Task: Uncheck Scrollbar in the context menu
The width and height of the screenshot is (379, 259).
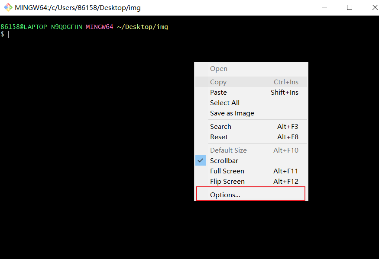Action: (224, 161)
